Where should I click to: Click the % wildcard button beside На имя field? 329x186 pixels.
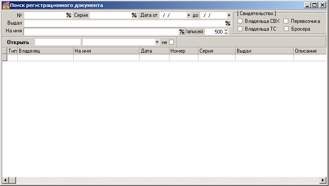(182, 32)
